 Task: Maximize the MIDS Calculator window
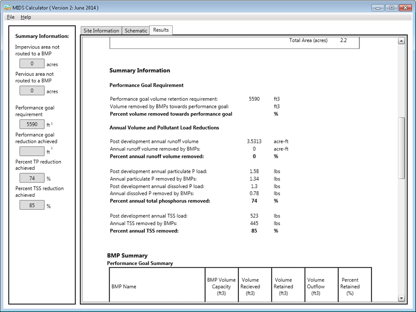pyautogui.click(x=391, y=8)
